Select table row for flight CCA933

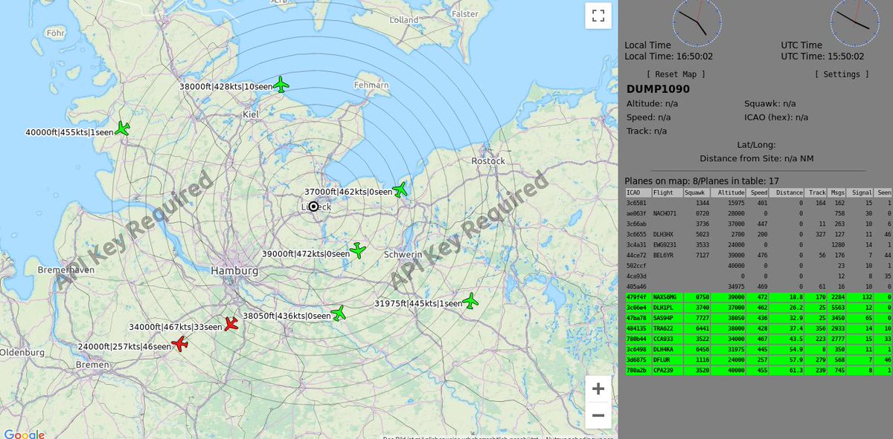[758, 338]
